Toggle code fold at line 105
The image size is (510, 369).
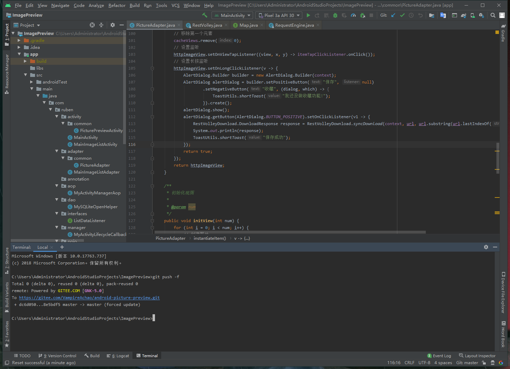[x=152, y=68]
